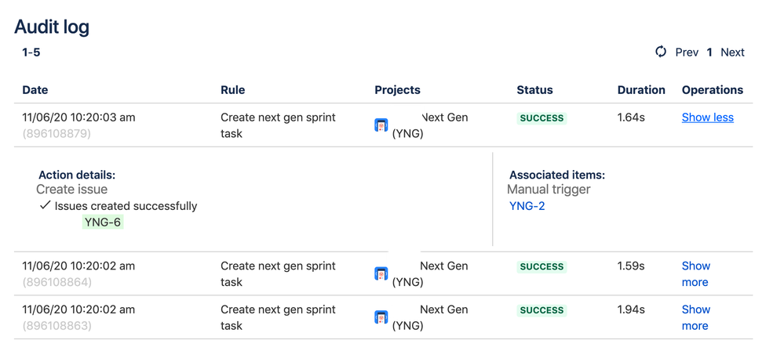Collapse the first entry with Show less
The image size is (784, 340).
click(x=707, y=118)
